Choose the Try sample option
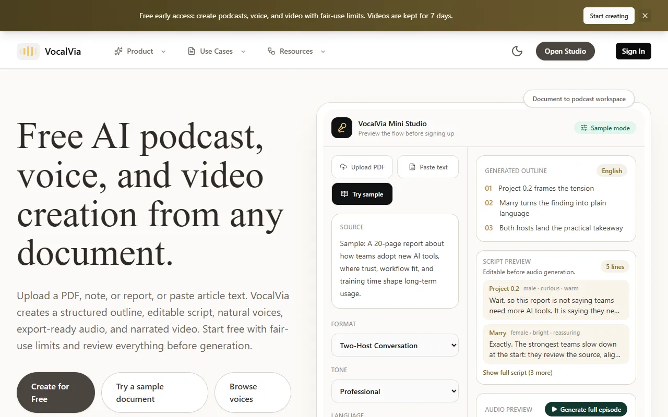Viewport: 668px width, 417px height. coord(362,194)
